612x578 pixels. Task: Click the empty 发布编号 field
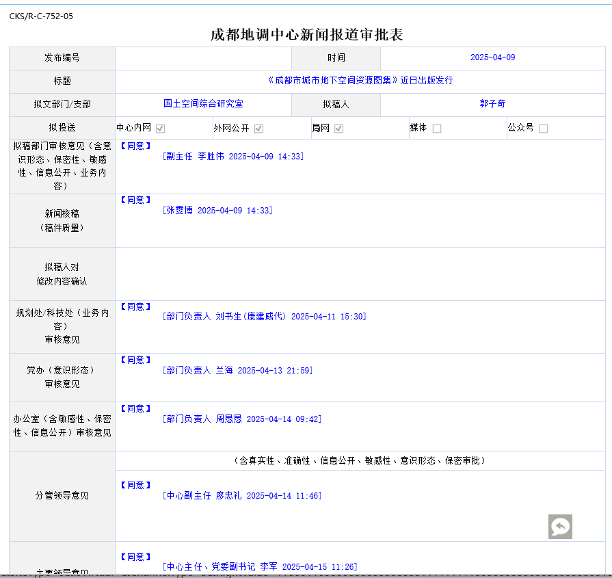203,58
